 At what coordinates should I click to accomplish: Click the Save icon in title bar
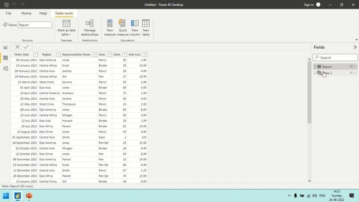6,4
